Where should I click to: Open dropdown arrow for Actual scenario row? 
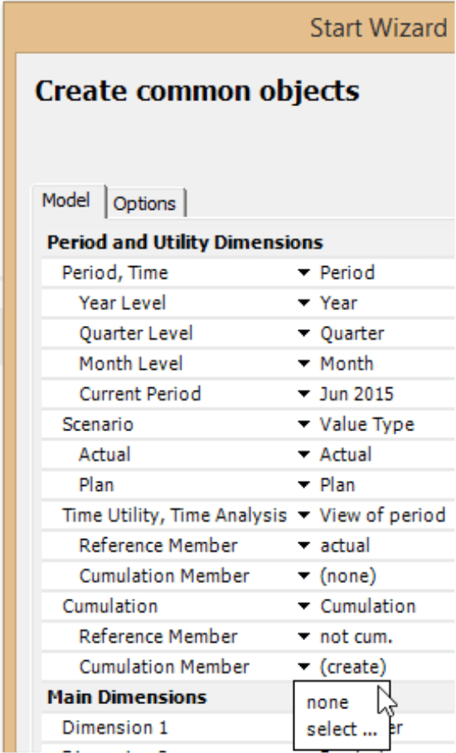[x=303, y=454]
